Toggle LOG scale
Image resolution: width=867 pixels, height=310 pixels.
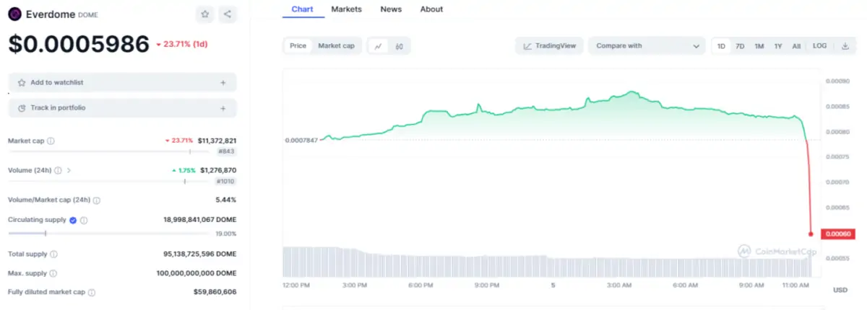click(819, 45)
